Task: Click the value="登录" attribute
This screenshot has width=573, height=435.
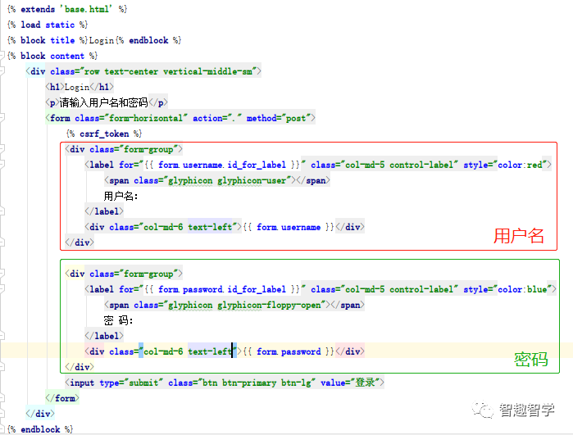Action: point(350,383)
